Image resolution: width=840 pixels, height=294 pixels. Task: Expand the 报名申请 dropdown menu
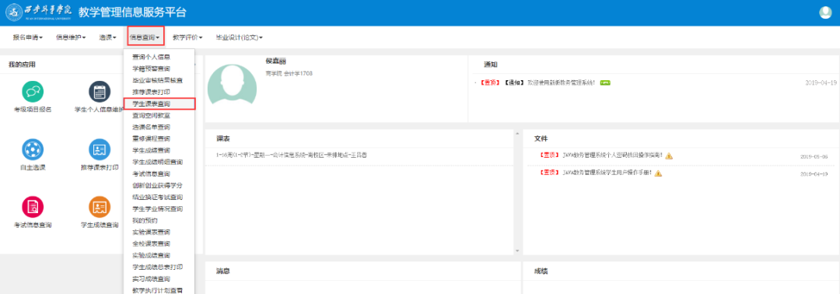coord(28,37)
